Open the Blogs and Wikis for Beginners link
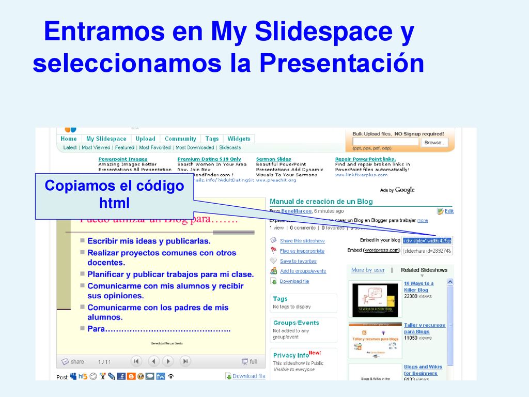Screen dimensions: 529x397 tap(423, 370)
